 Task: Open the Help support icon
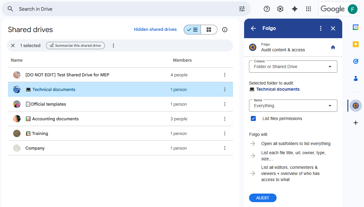267,9
